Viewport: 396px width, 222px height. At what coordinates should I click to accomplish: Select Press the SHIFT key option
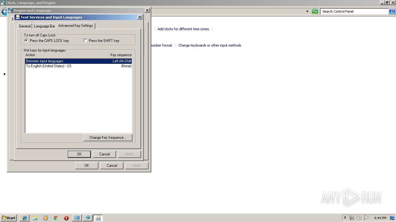point(101,41)
